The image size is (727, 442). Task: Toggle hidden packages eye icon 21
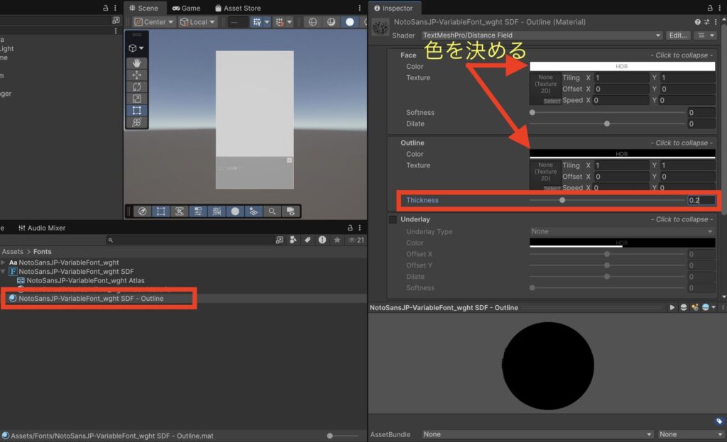click(356, 240)
